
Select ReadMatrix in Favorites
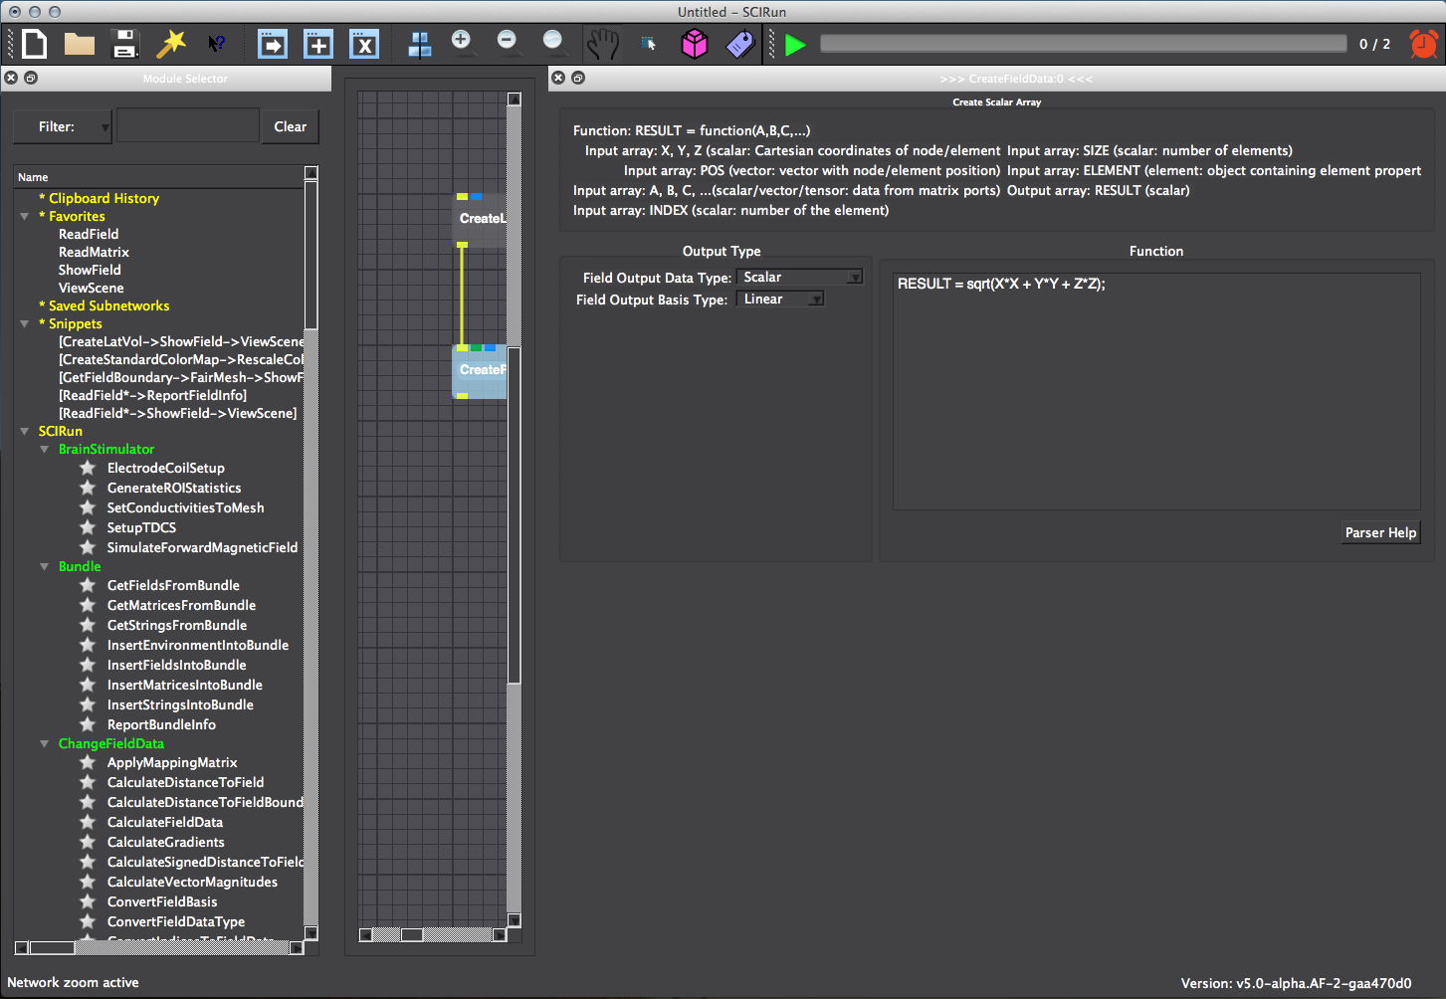[94, 252]
